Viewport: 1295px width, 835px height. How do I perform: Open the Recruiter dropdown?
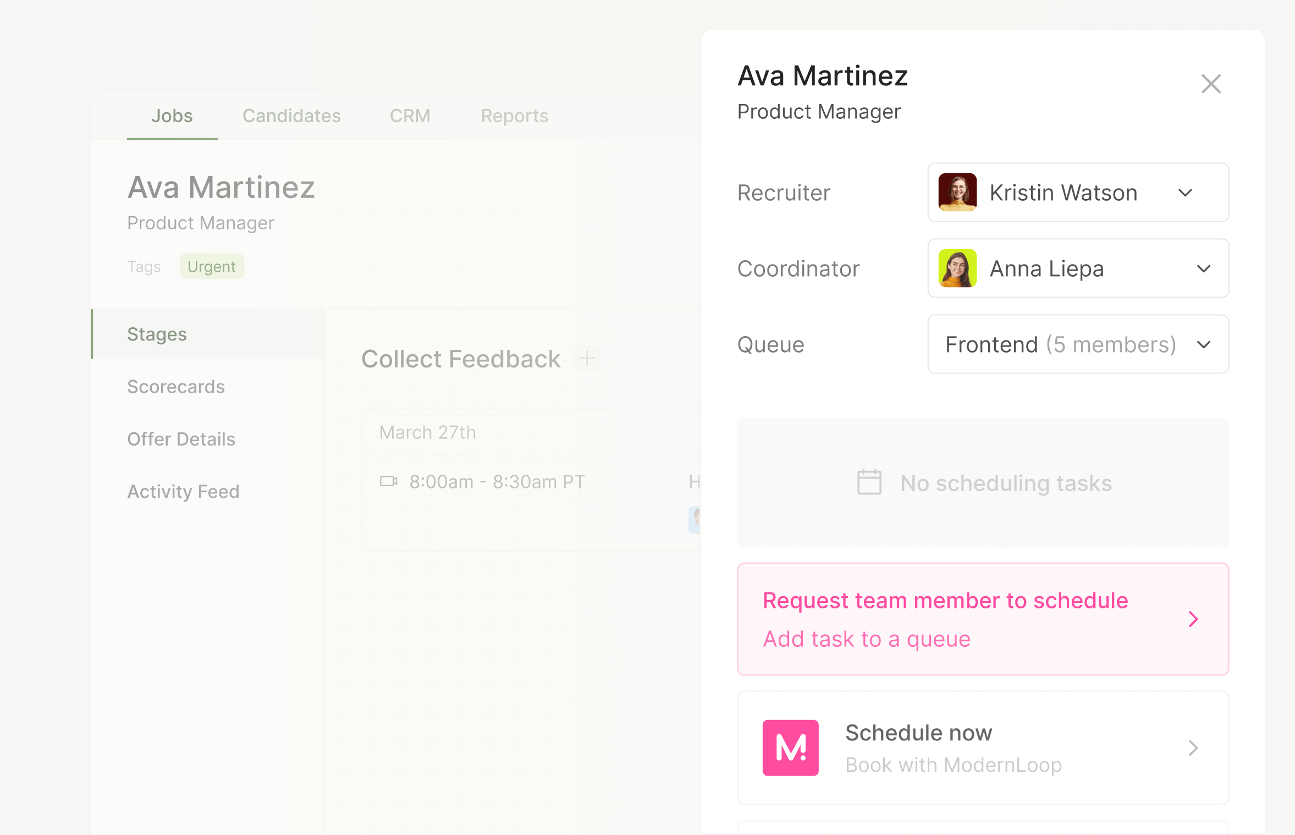(1185, 193)
